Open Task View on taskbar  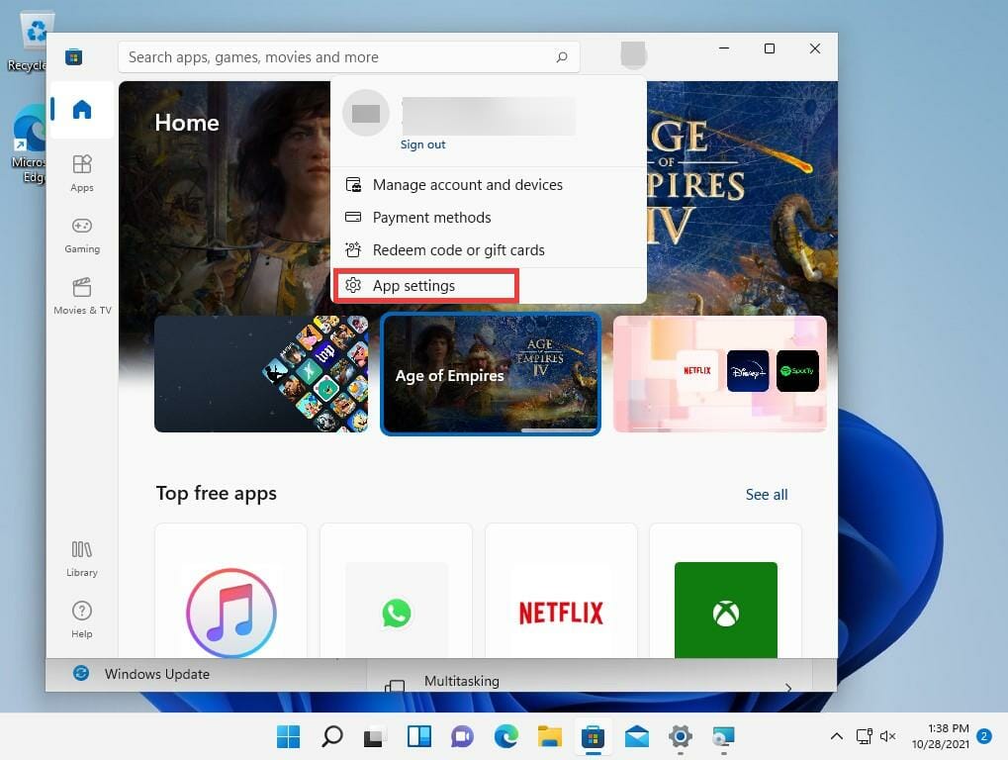click(375, 736)
